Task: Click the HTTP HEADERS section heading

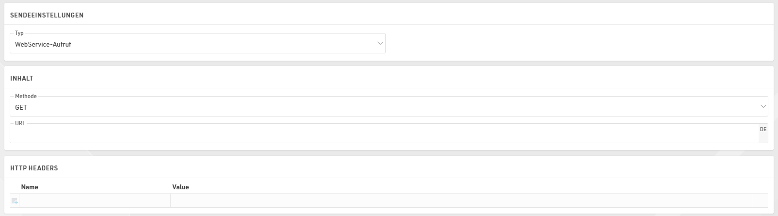Action: [34, 168]
